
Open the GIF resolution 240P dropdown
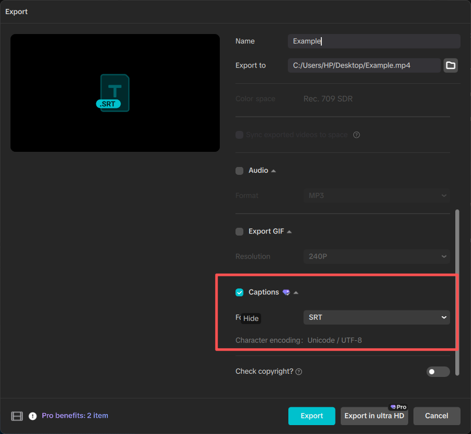(x=376, y=257)
